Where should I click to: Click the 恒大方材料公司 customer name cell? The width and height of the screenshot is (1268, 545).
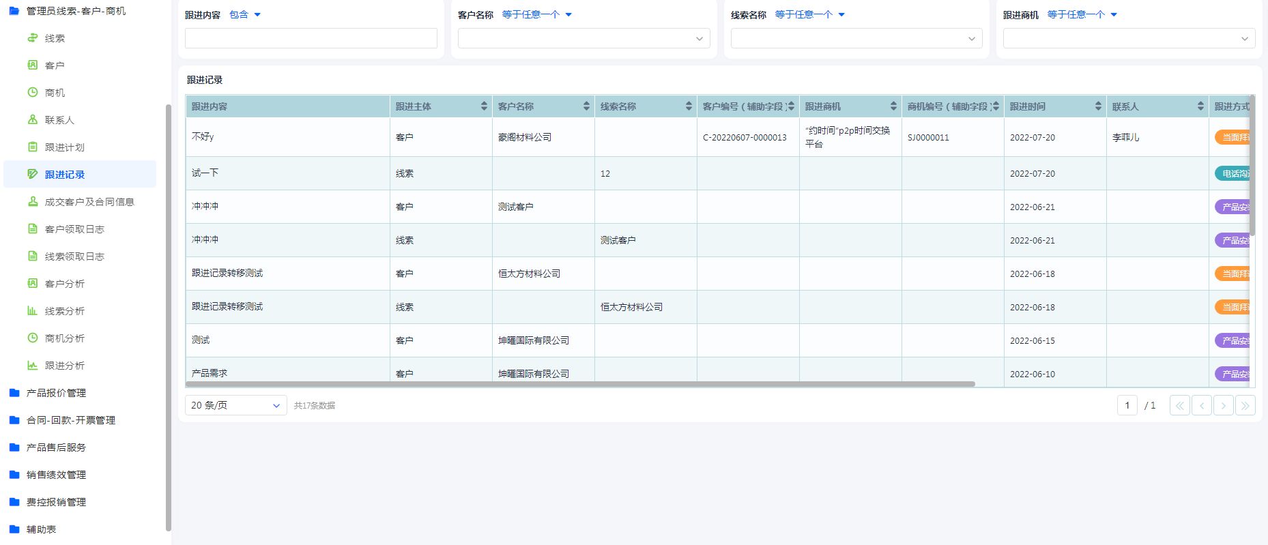pos(543,274)
